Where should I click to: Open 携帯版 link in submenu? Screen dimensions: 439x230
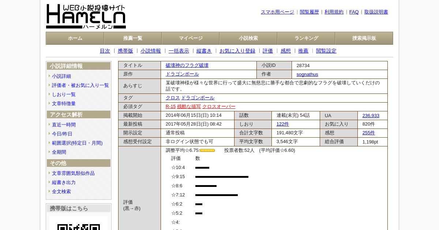click(125, 51)
